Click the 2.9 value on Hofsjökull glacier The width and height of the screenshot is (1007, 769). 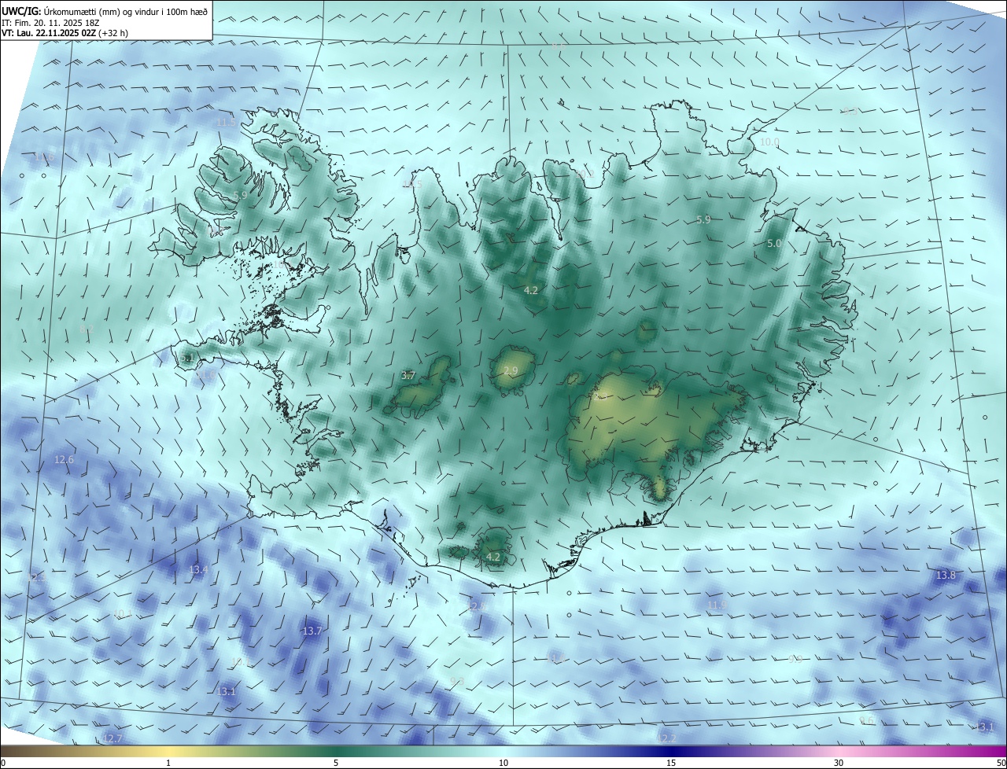pos(511,370)
